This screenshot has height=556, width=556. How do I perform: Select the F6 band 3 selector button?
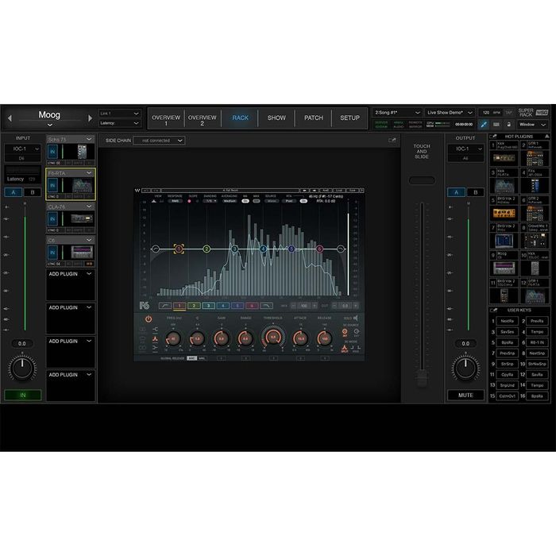(x=207, y=305)
